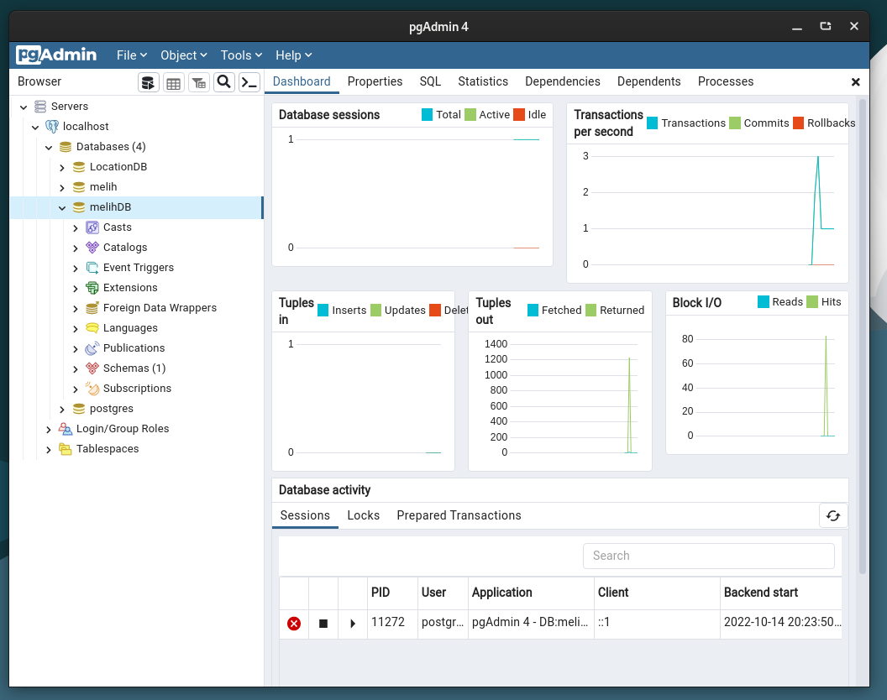Click the Foreign Data Wrappers icon

92,308
